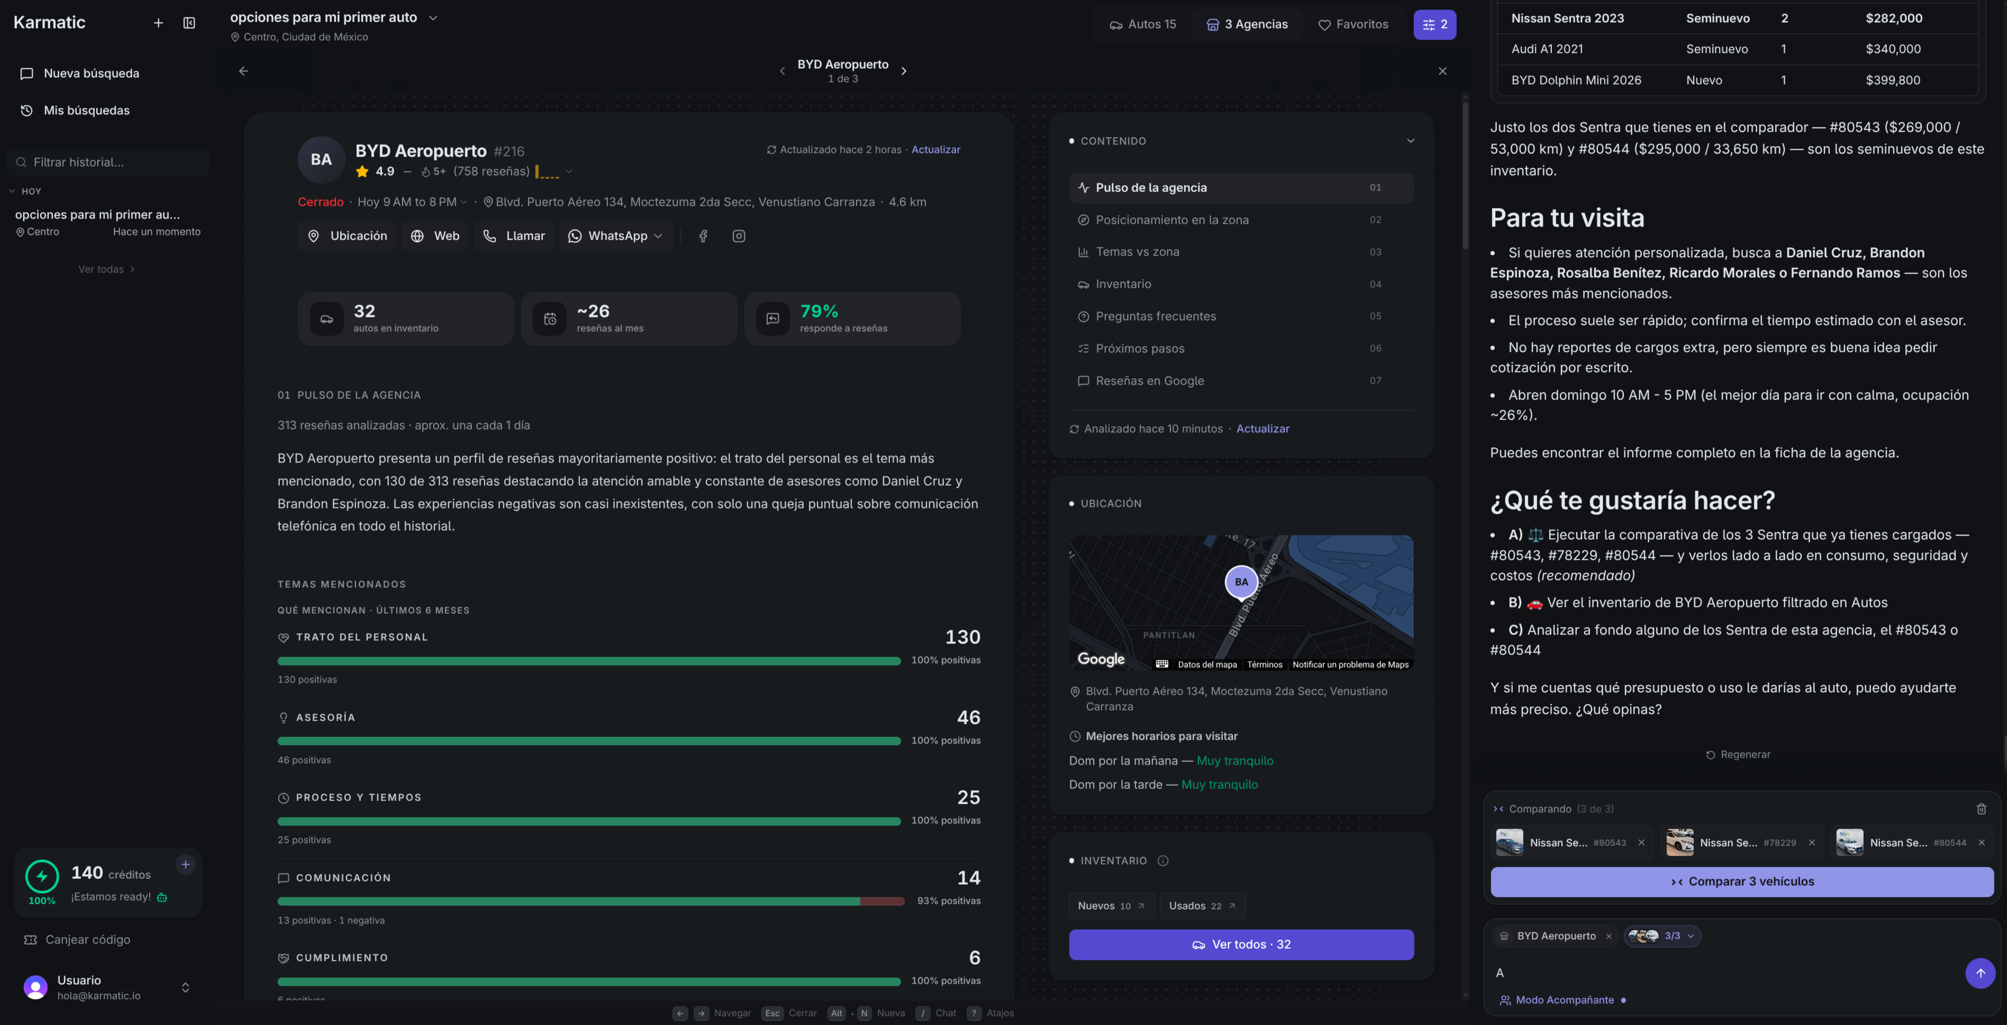The width and height of the screenshot is (2007, 1025).
Task: Add credits with the plus icon
Action: click(185, 865)
